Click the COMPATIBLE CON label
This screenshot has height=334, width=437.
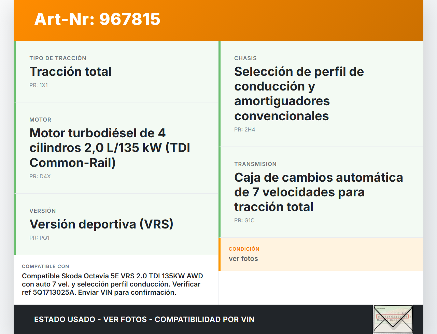click(x=45, y=266)
